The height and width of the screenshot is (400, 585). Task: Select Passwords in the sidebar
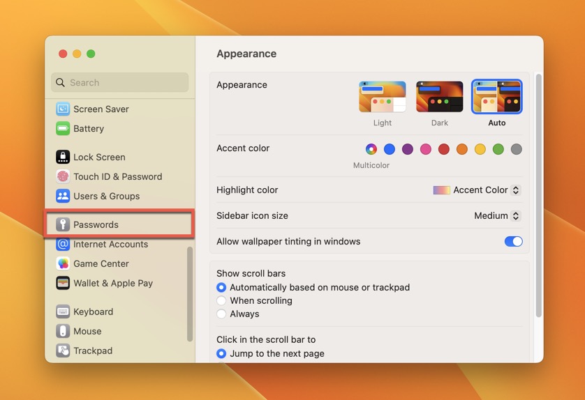click(120, 224)
